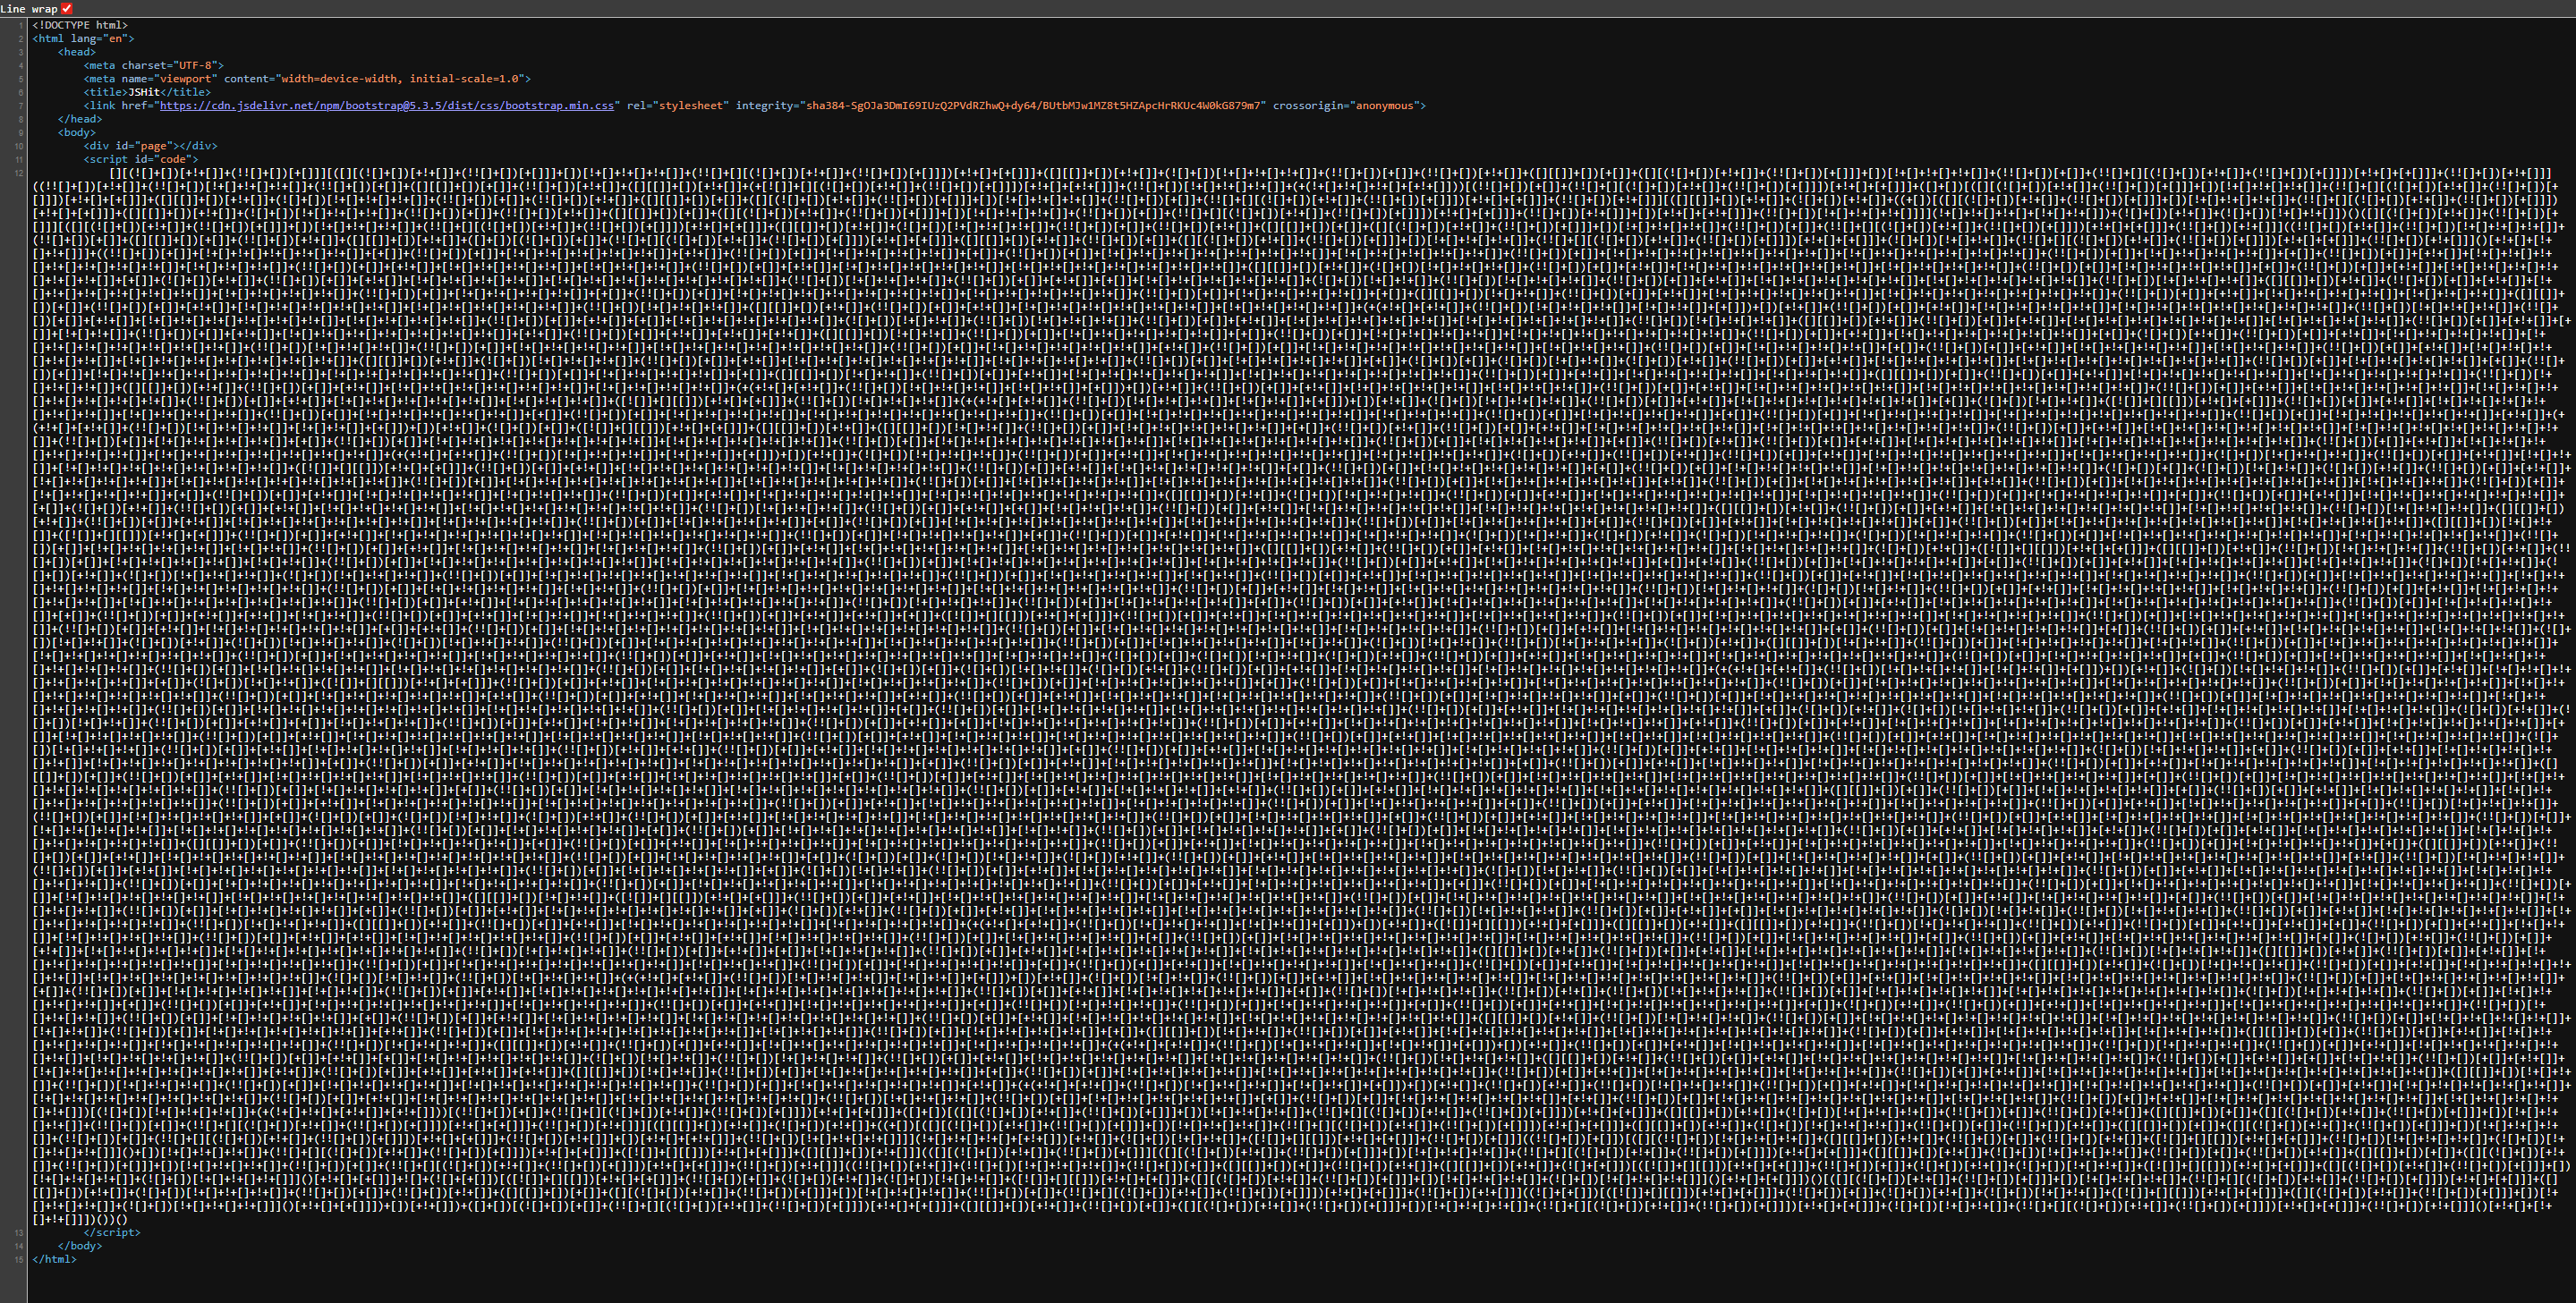Click the </script> closing tag
This screenshot has width=2576, height=1303.
pyautogui.click(x=113, y=1232)
